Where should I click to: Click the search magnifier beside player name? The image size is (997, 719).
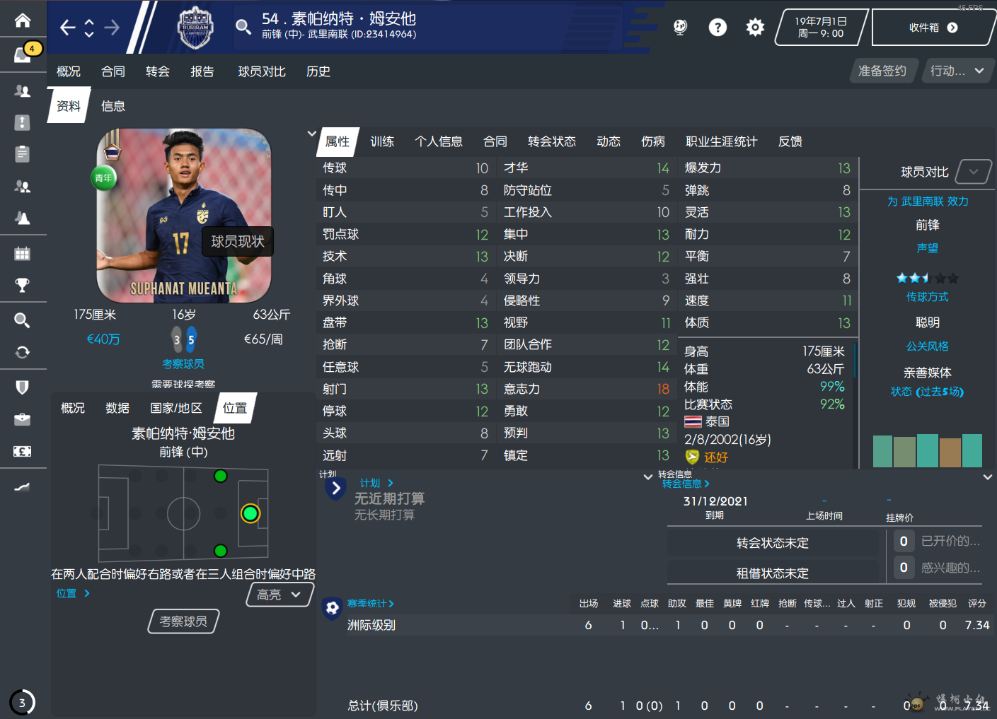[x=243, y=27]
